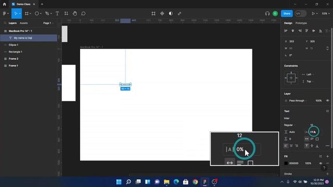The width and height of the screenshot is (333, 187).
Task: Select the Move tool
Action: click(x=16, y=14)
